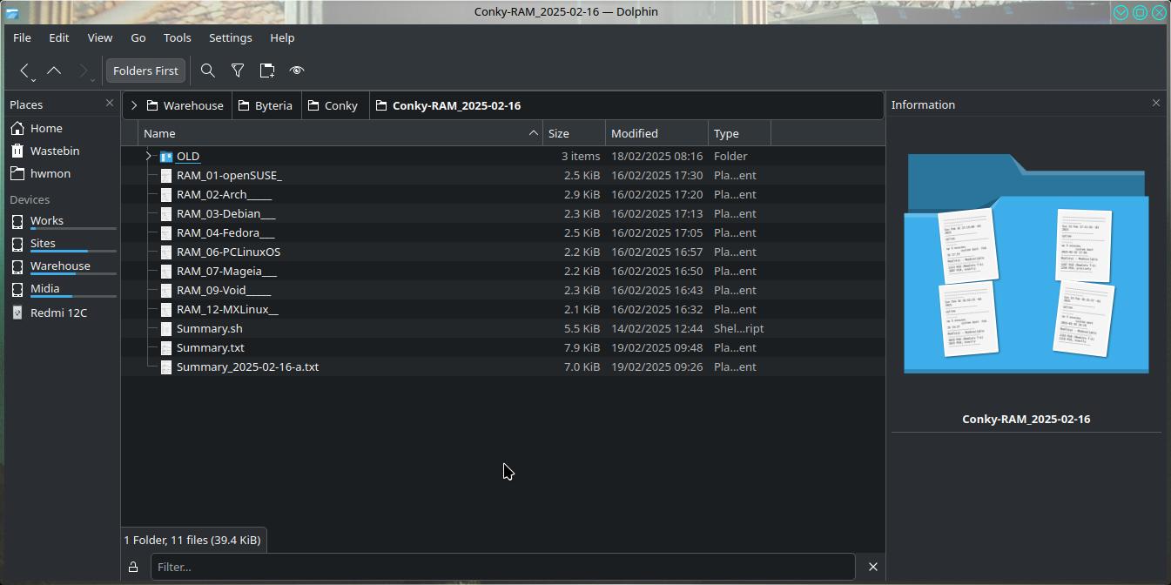Toggle show hidden files eye icon

click(297, 71)
